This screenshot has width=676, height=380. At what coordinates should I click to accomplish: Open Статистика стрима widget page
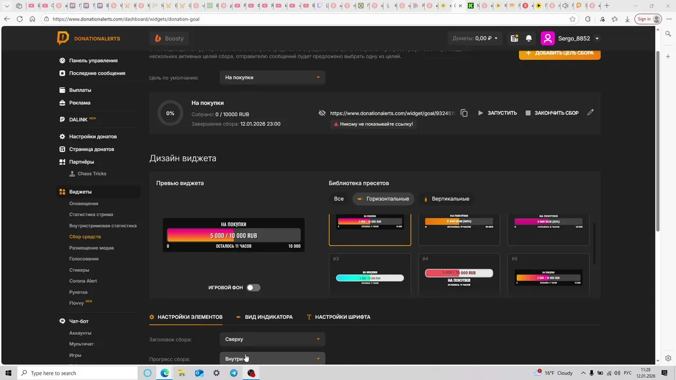(91, 215)
